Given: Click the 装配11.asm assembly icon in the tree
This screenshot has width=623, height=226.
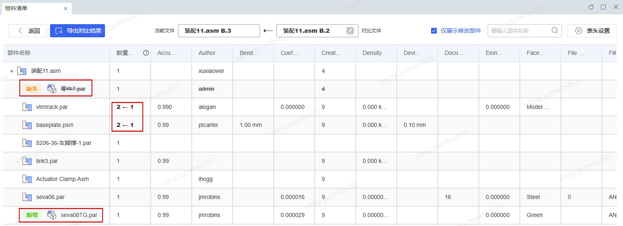Looking at the screenshot, I should point(22,71).
